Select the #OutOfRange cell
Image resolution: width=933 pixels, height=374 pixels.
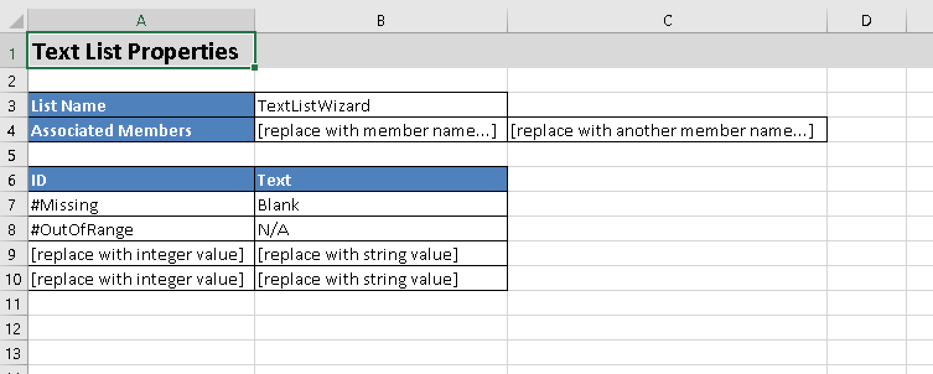pyautogui.click(x=141, y=230)
